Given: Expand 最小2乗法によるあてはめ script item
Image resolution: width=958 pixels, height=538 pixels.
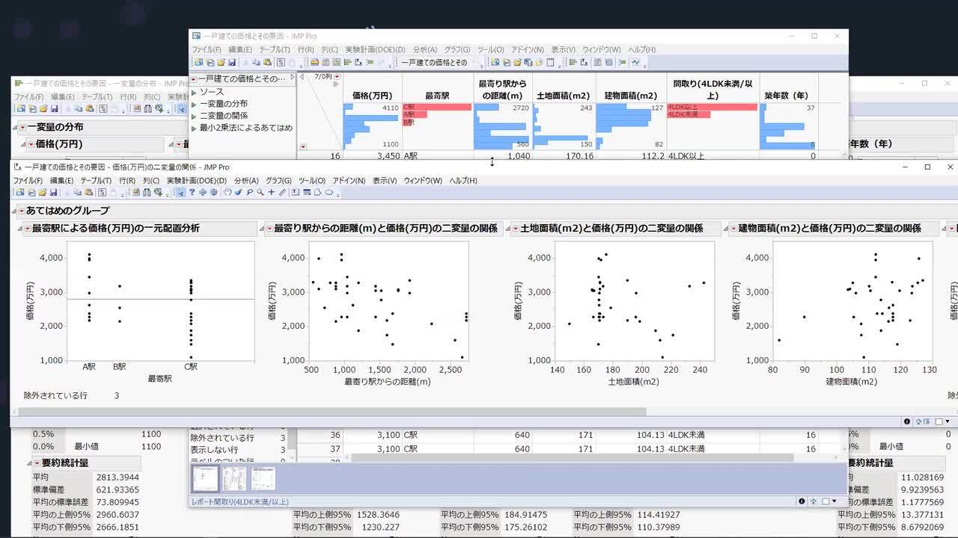Looking at the screenshot, I should click(194, 128).
